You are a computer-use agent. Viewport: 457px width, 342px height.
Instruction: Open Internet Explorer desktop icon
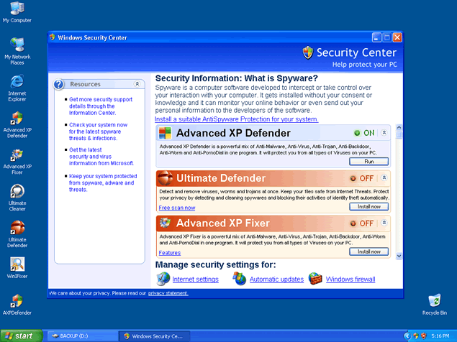[x=17, y=82]
